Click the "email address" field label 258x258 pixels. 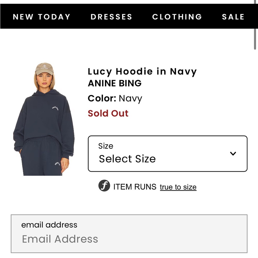(x=49, y=225)
